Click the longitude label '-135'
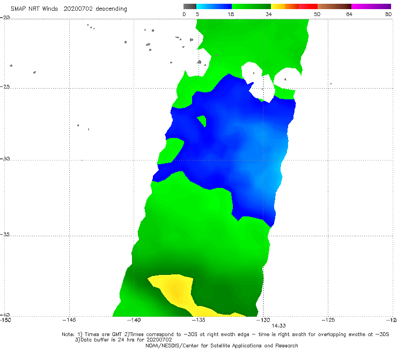The width and height of the screenshot is (397, 349). click(198, 320)
